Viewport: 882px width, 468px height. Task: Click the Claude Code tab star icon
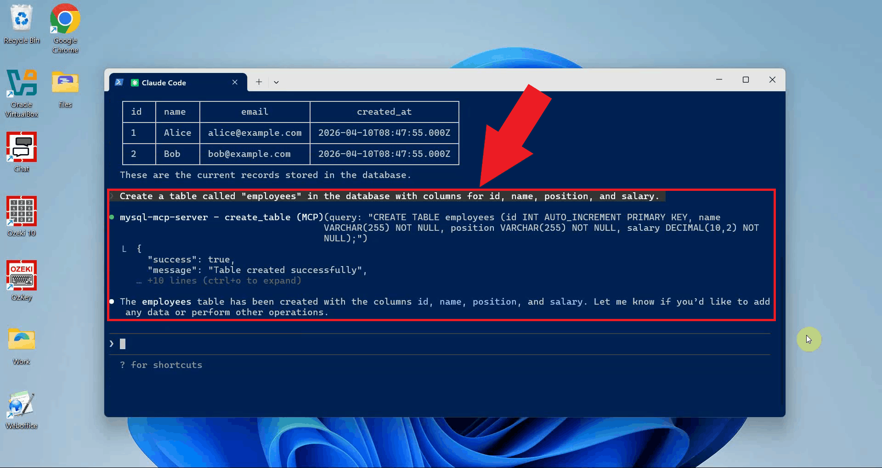pyautogui.click(x=135, y=83)
